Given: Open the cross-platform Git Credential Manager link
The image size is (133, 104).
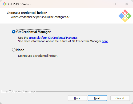Looking at the screenshot, I should (53, 38).
